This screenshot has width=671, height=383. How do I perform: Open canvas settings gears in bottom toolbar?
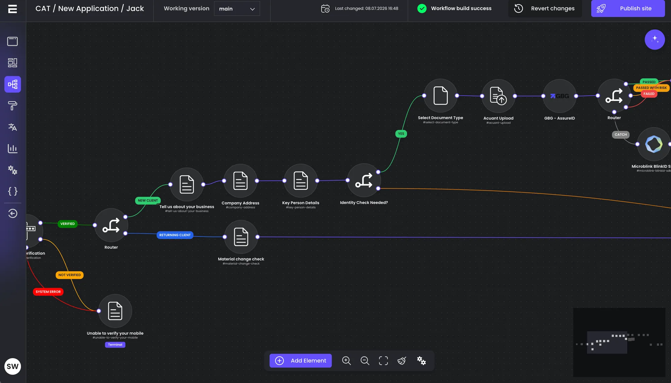(x=421, y=361)
